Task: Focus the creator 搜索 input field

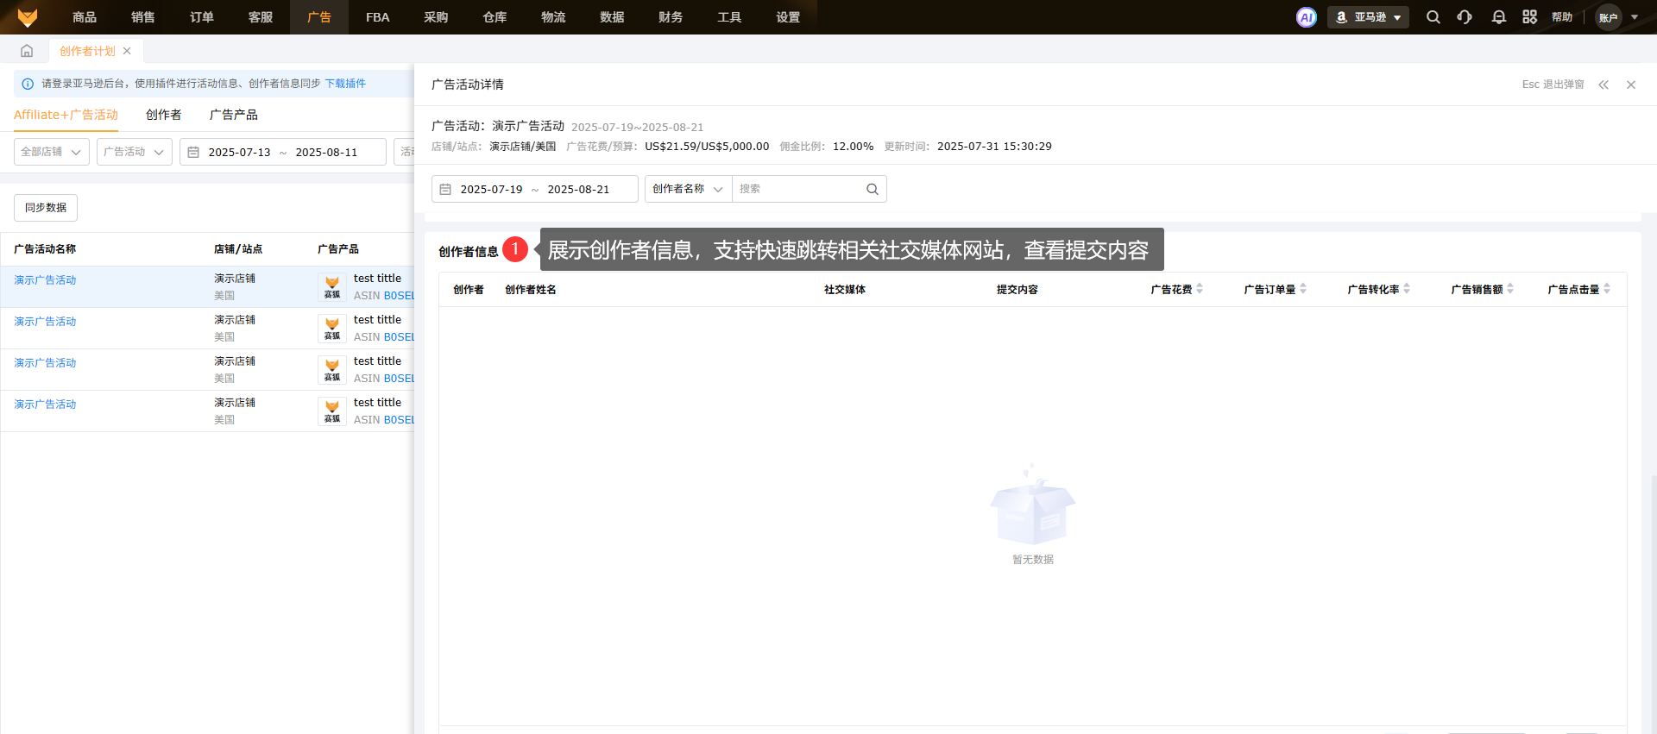Action: 798,189
